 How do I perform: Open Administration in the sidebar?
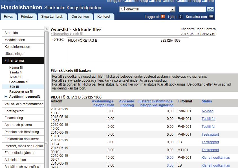click(23, 160)
